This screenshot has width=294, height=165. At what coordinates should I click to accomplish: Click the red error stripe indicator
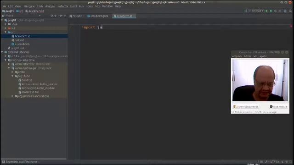click(x=291, y=27)
